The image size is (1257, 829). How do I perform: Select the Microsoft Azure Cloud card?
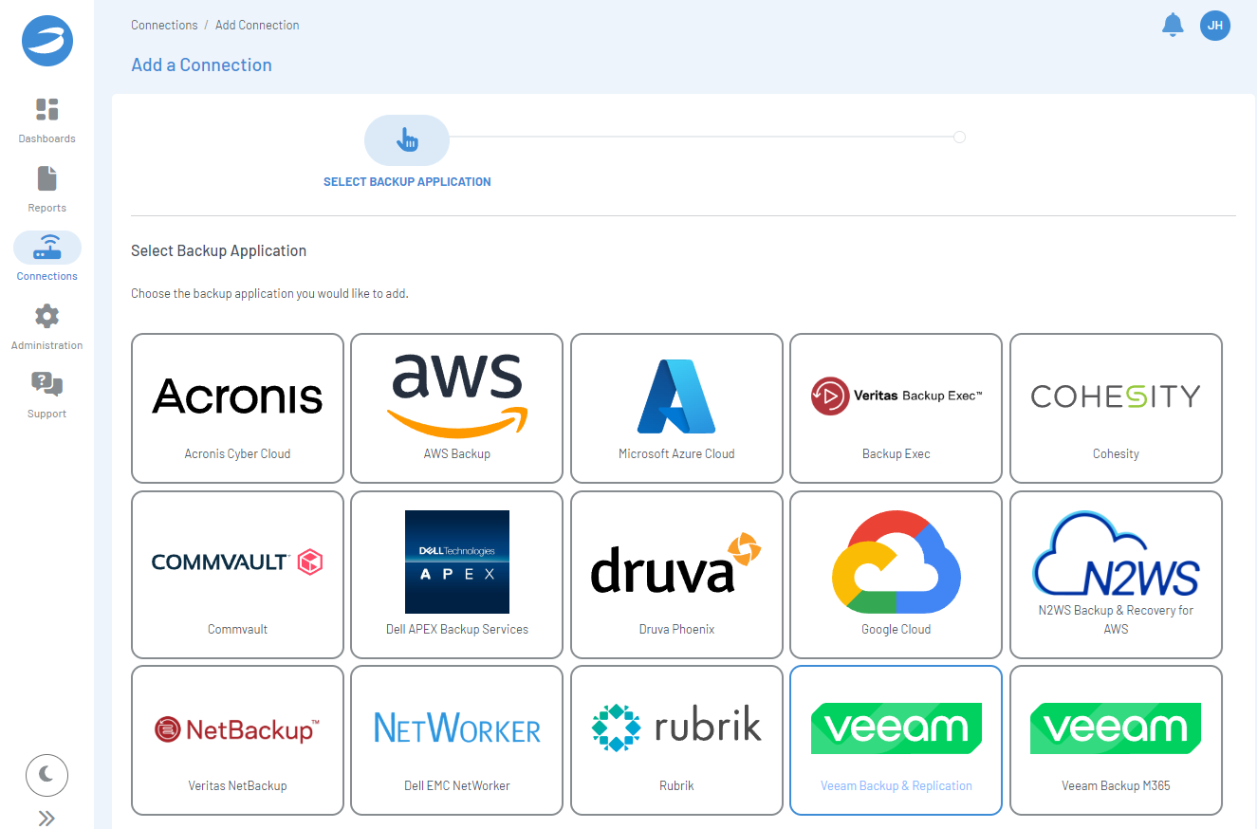676,408
